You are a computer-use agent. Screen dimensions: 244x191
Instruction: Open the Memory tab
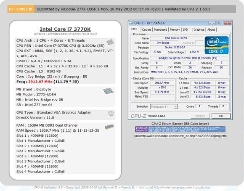(175, 29)
